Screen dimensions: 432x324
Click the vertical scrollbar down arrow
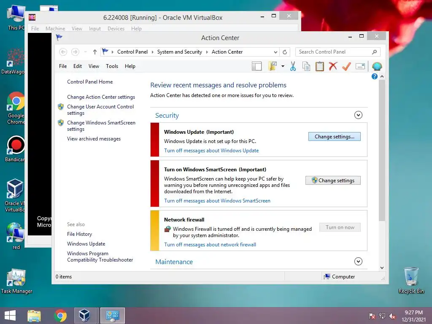[x=382, y=267]
